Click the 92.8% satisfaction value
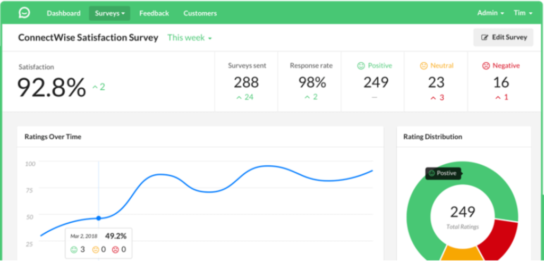544x261 pixels. point(52,88)
